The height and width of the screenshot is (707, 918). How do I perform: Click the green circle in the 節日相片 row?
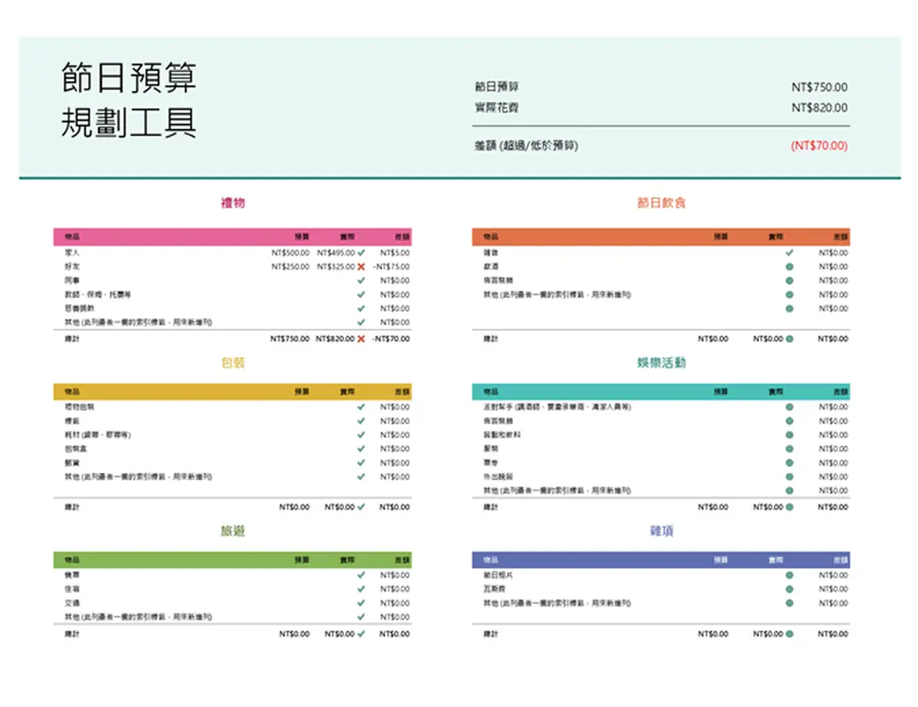pos(790,575)
